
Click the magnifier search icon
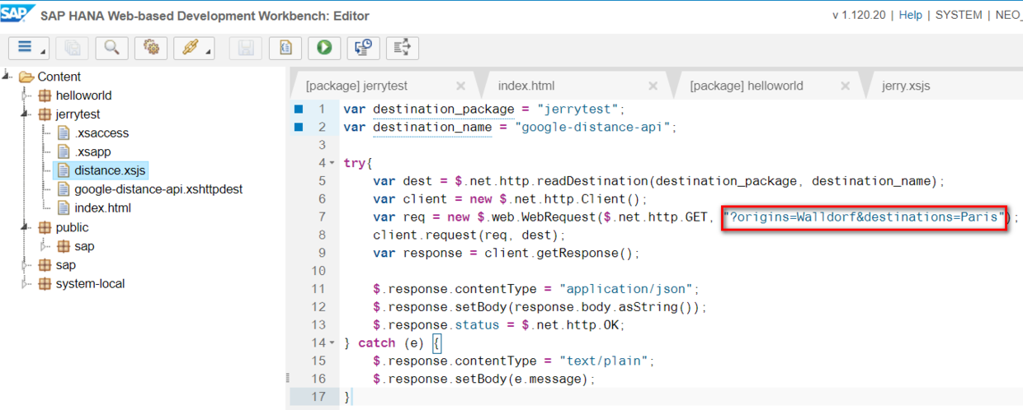[111, 48]
